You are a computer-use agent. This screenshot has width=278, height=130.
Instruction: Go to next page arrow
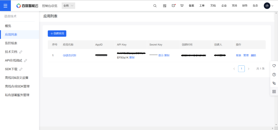coord(248,69)
